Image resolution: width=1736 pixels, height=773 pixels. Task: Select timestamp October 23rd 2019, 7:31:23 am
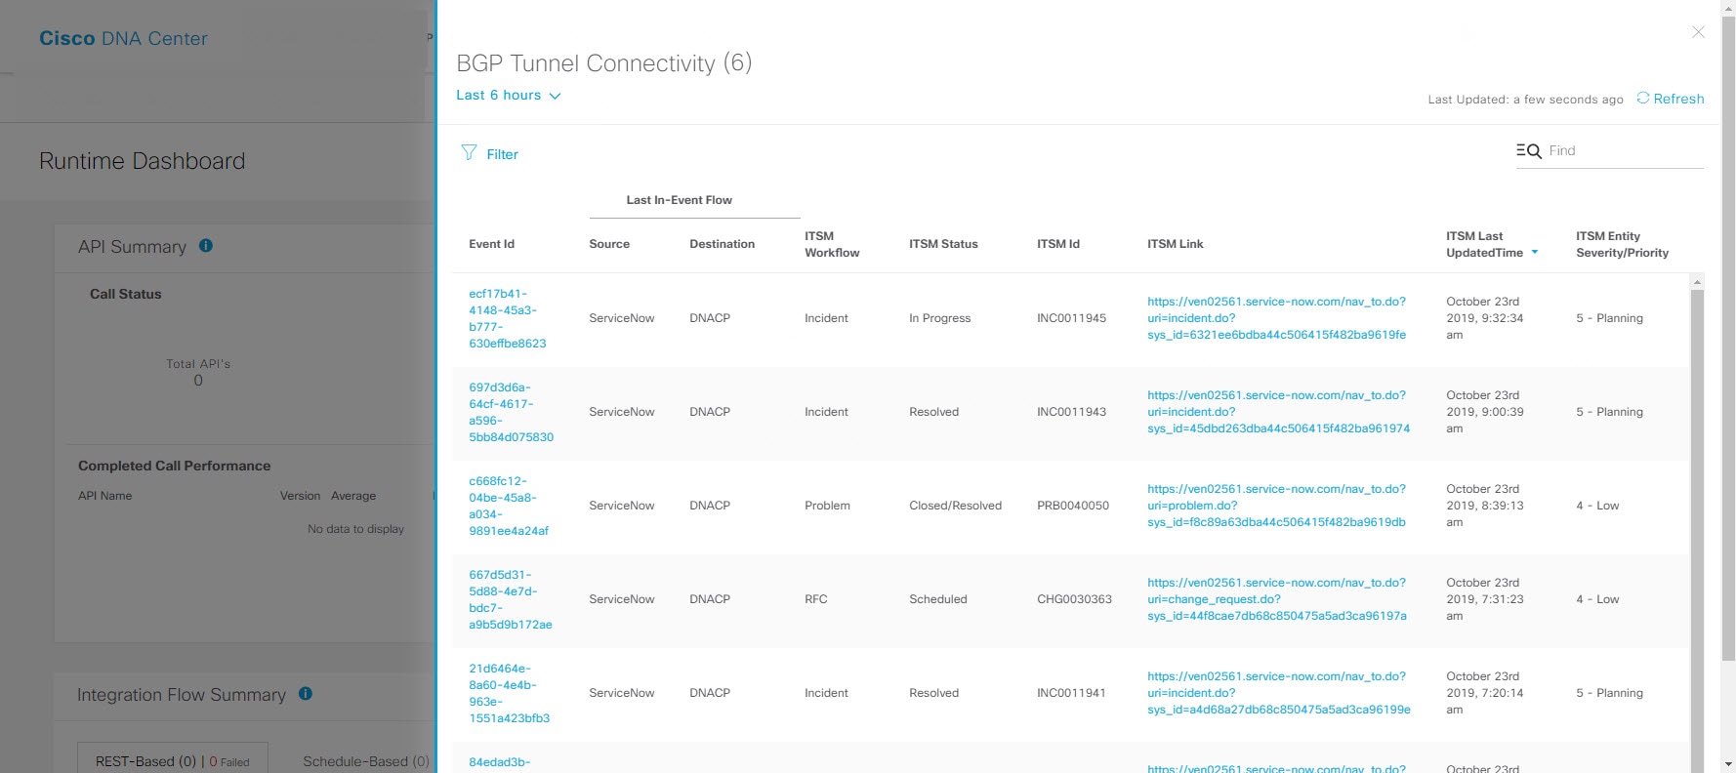point(1485,599)
